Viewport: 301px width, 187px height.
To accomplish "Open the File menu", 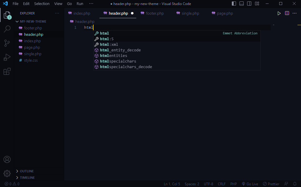I will pyautogui.click(x=15, y=4).
